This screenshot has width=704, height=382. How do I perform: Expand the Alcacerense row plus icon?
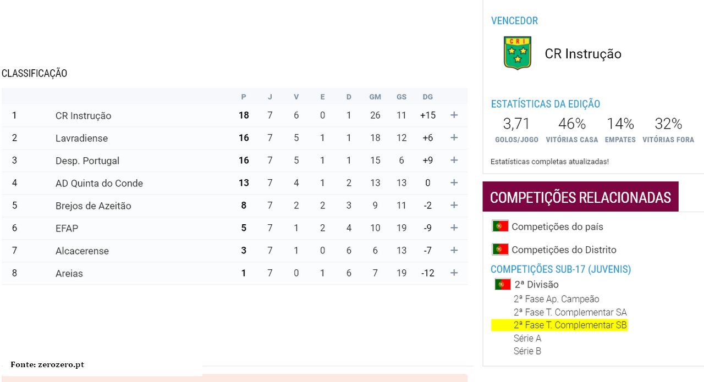454,250
